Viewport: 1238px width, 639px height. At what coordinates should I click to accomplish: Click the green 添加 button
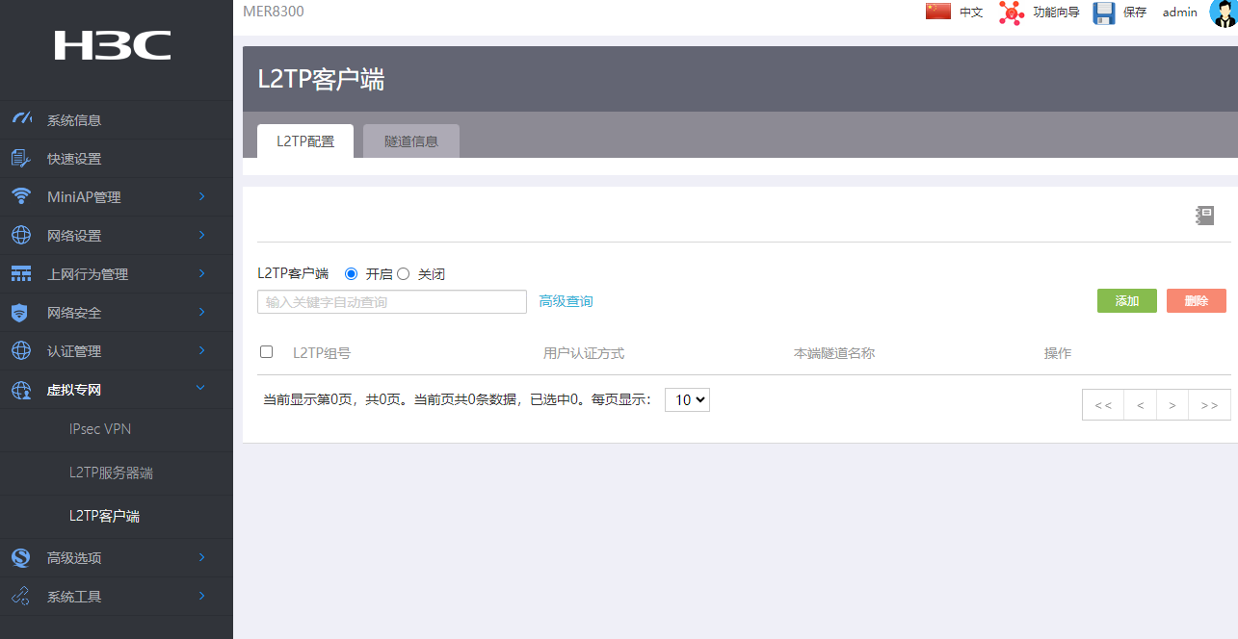pyautogui.click(x=1127, y=300)
